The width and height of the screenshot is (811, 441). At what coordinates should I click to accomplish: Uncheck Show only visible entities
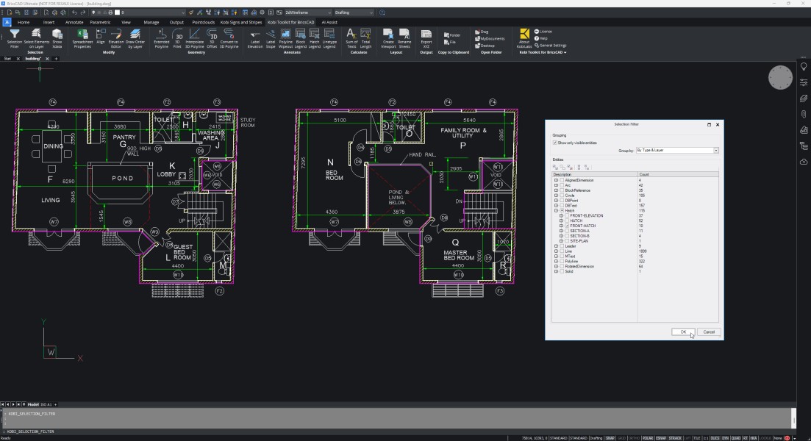click(555, 143)
